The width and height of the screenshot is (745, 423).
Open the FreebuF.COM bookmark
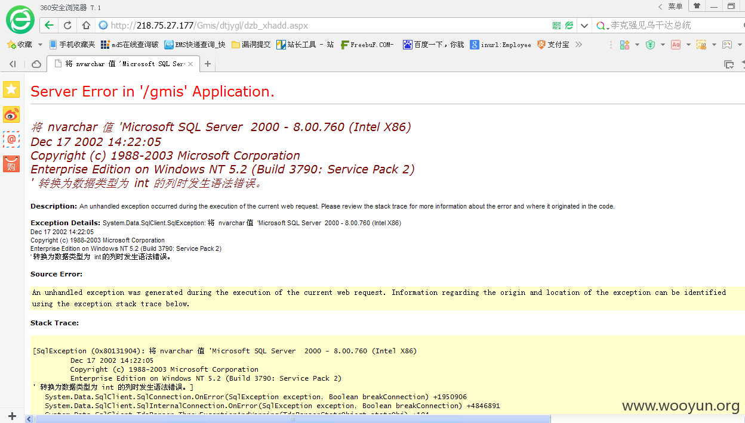pos(367,45)
